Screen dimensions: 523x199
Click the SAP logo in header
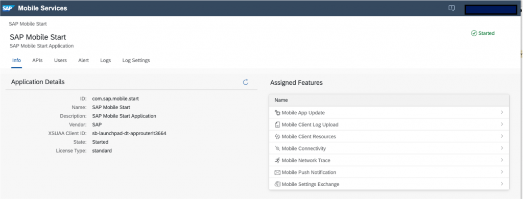tap(8, 8)
